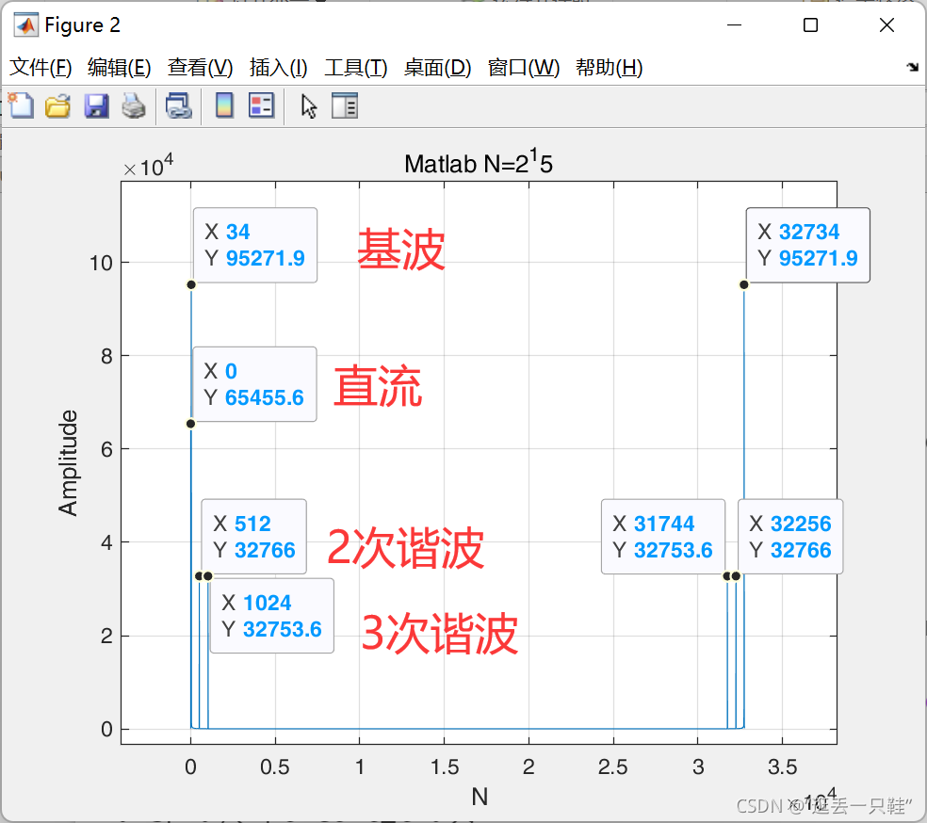Open the 桌面(D) menu
This screenshot has width=927, height=823.
pos(437,68)
